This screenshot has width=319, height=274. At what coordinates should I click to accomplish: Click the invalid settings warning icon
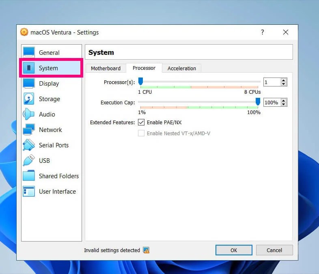tap(146, 250)
